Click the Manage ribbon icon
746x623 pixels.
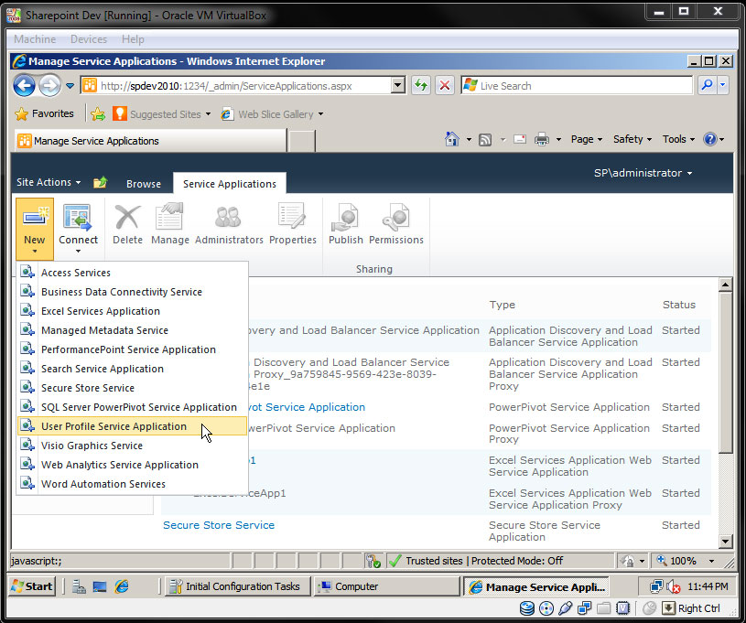tap(169, 217)
